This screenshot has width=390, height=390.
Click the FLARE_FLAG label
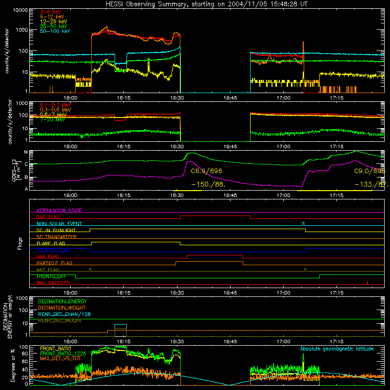pyautogui.click(x=51, y=243)
